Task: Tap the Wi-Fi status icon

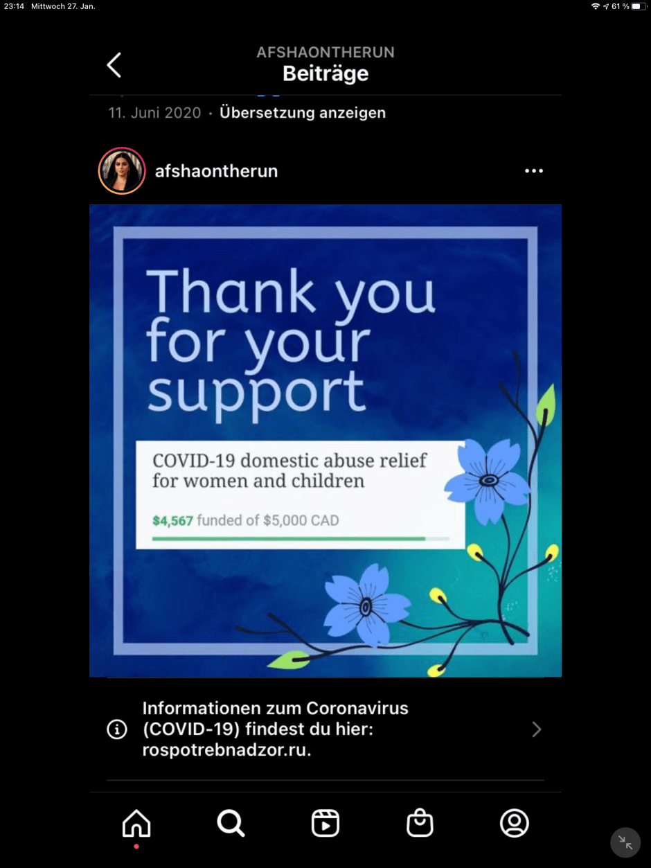Action: click(x=596, y=6)
